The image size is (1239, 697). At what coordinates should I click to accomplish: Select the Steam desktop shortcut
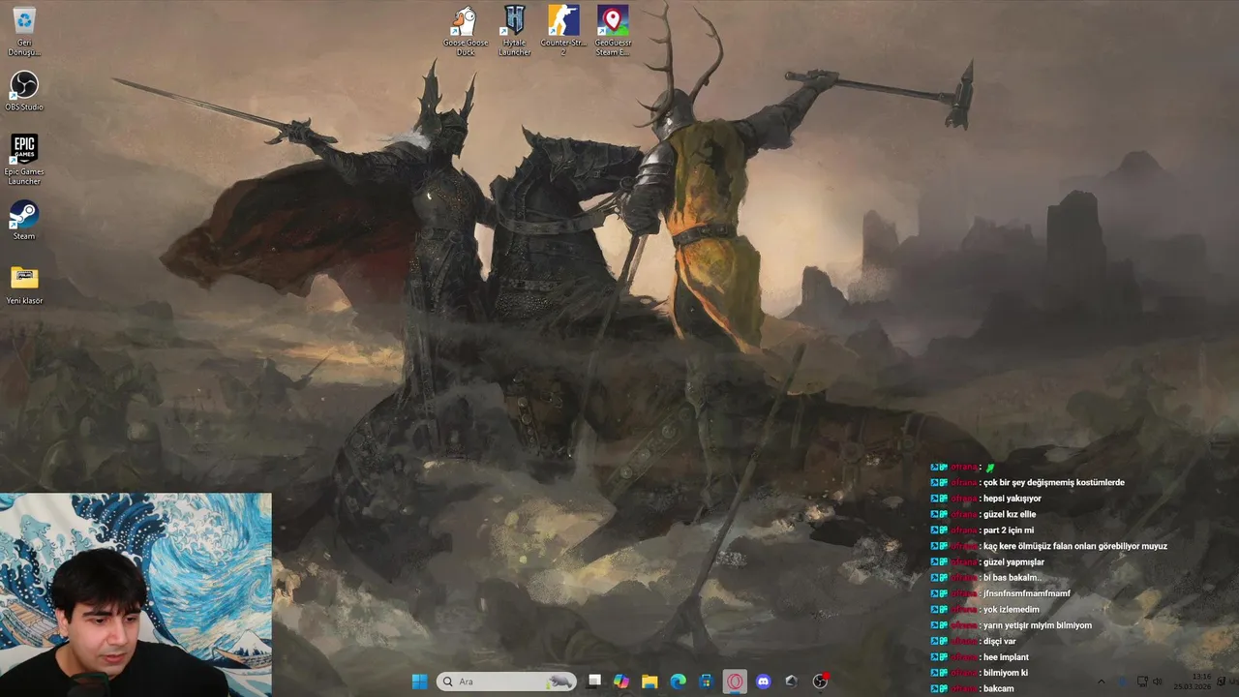[x=24, y=220]
